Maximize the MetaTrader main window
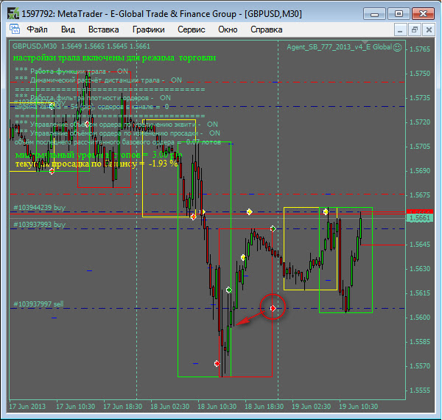The width and height of the screenshot is (442, 420). (x=399, y=13)
